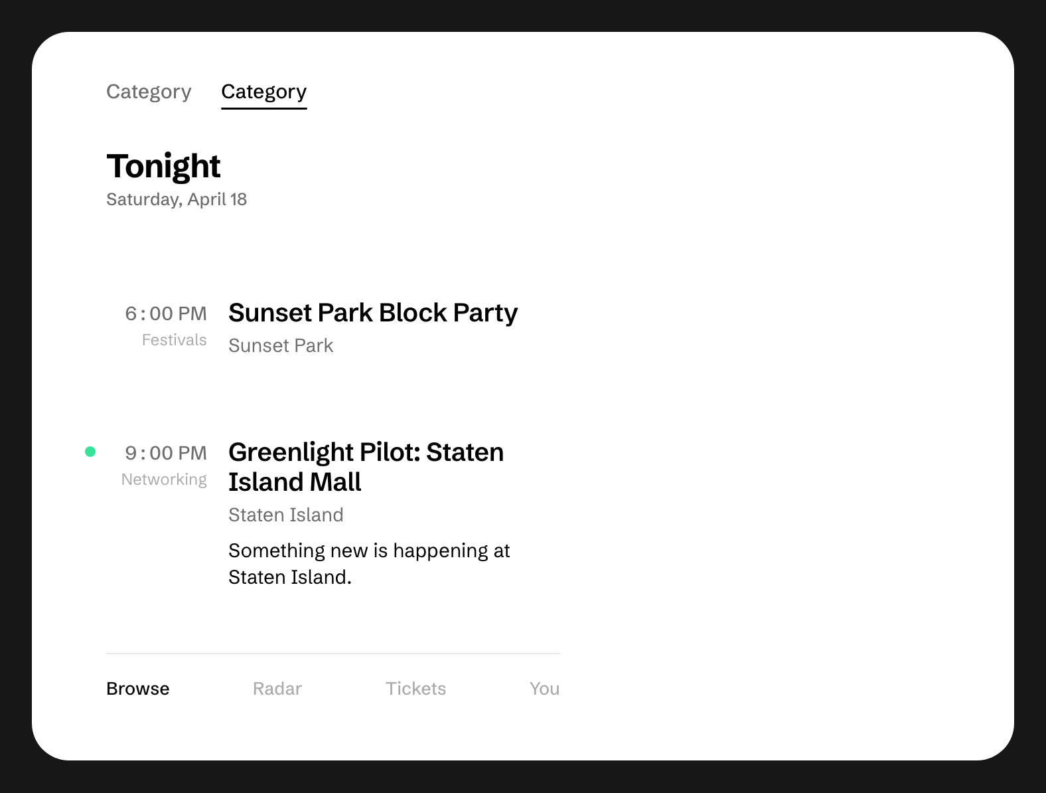Screen dimensions: 1046x793
Task: Click the 6:00 PM time label
Action: pos(166,313)
